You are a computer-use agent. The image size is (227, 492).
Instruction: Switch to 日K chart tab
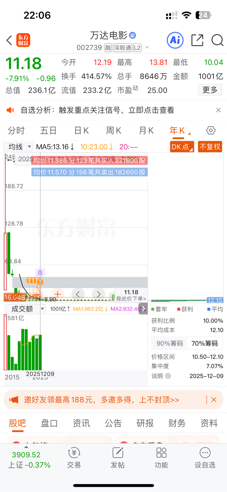pyautogui.click(x=81, y=130)
